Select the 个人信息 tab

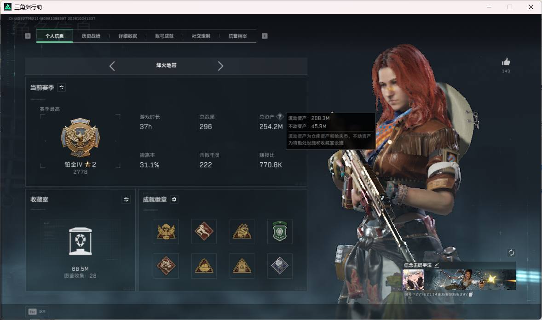coord(54,36)
